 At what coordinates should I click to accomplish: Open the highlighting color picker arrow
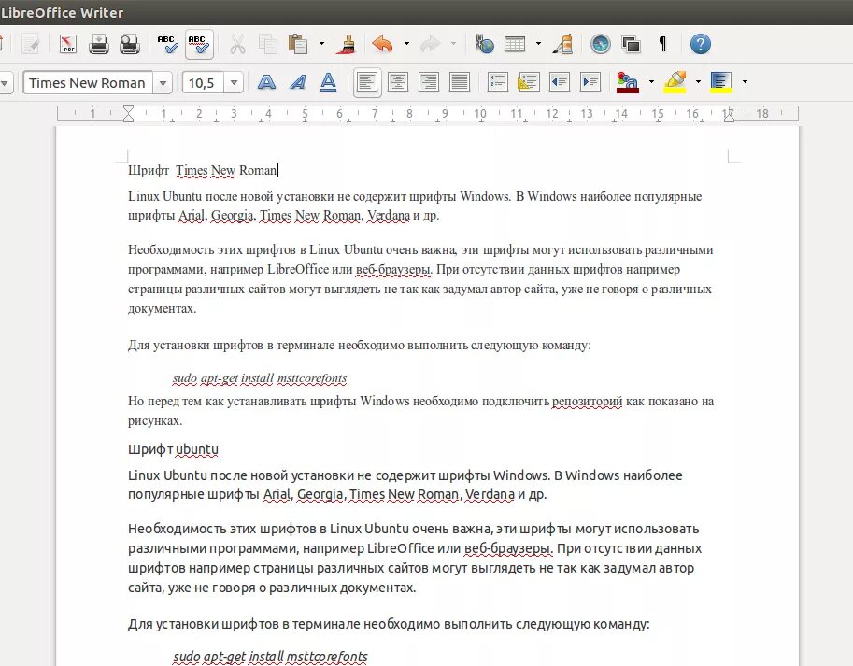tap(698, 82)
